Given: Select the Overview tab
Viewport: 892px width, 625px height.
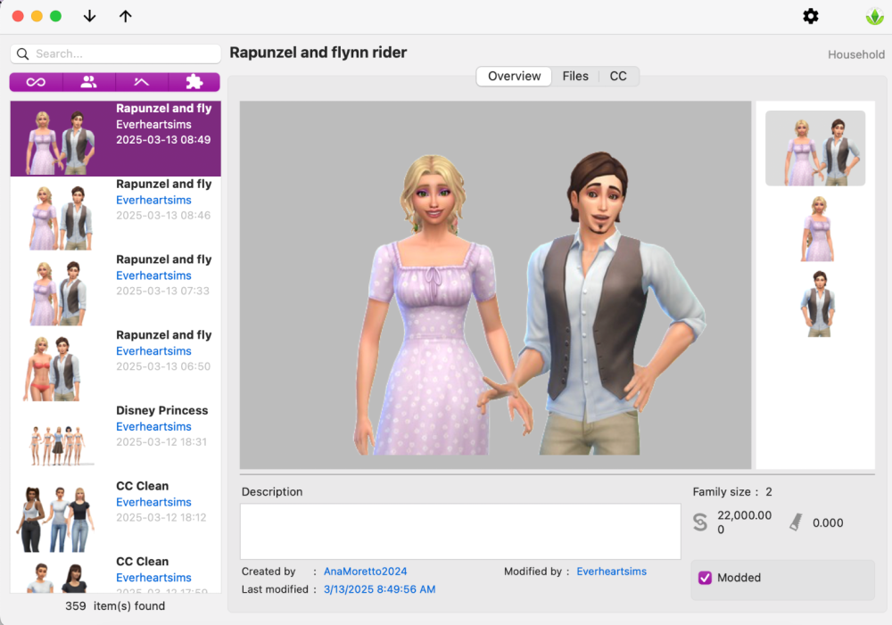Looking at the screenshot, I should click(514, 76).
